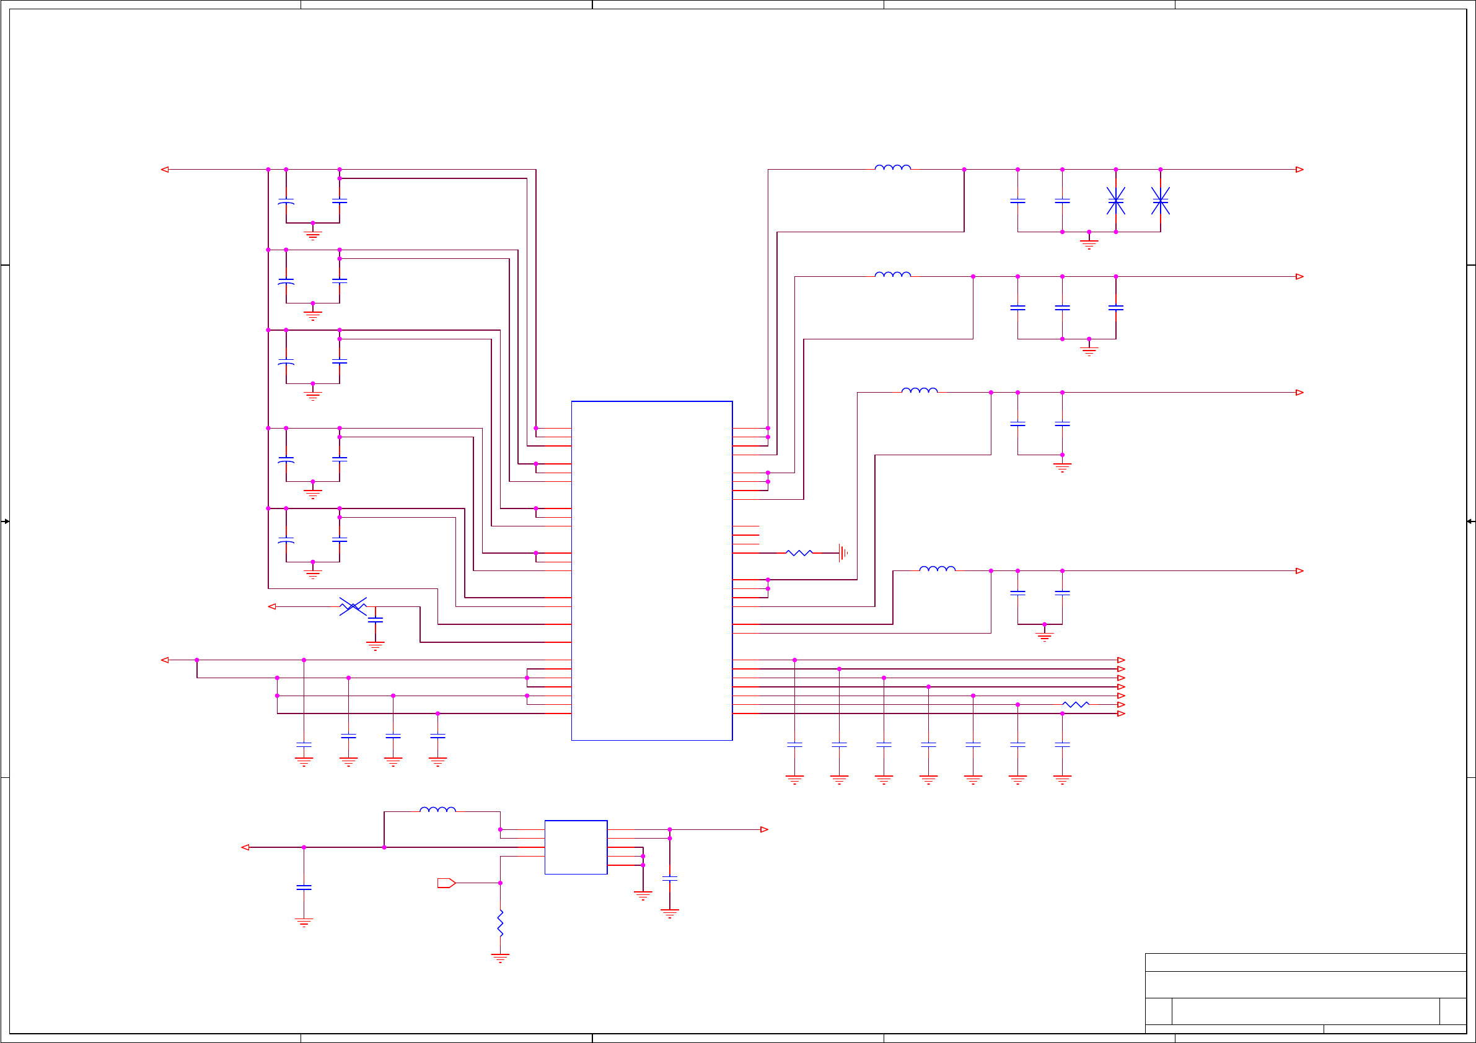Click the title block in the bottom-right corner
Viewport: 1476px width, 1043px height.
pos(1304,993)
